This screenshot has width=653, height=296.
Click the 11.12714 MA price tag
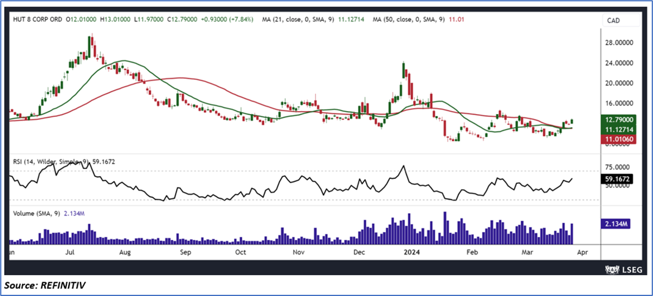point(620,130)
